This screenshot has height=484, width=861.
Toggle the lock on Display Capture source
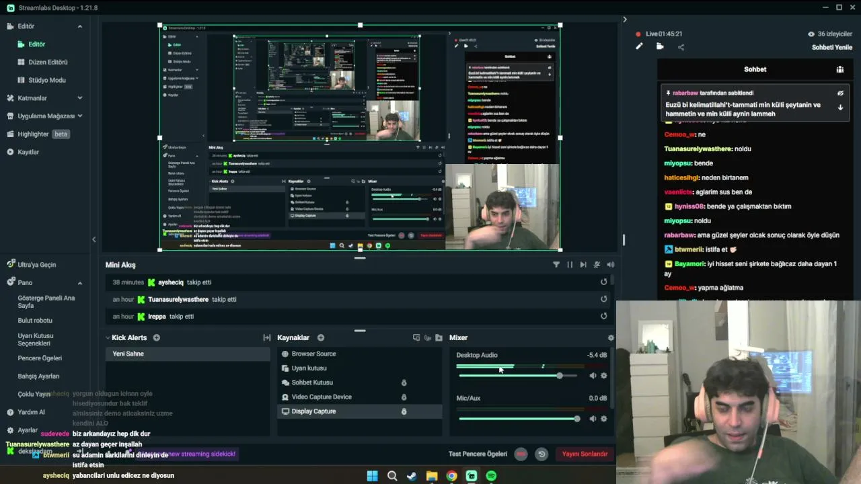point(404,411)
